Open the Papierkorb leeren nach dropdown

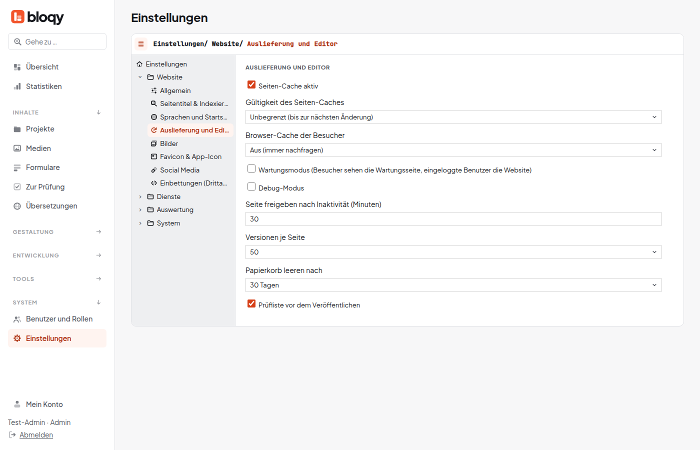tap(453, 285)
